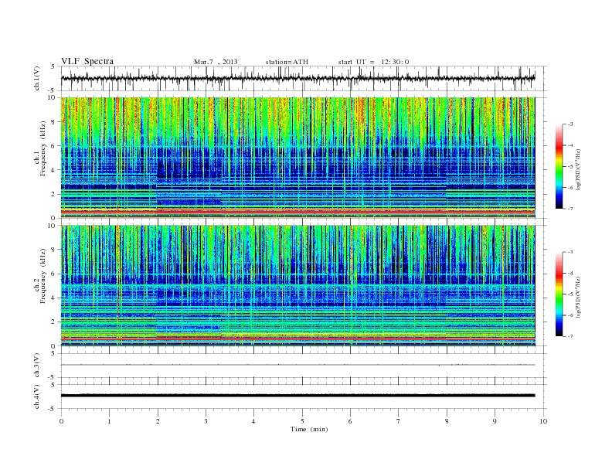Click the "8" kHz tick of ch.2 frequency axis
The width and height of the screenshot is (612, 473).
(54, 250)
